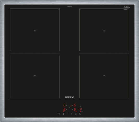Tap the left flex zone selector icon
139x122 pixels.
tap(63, 114)
